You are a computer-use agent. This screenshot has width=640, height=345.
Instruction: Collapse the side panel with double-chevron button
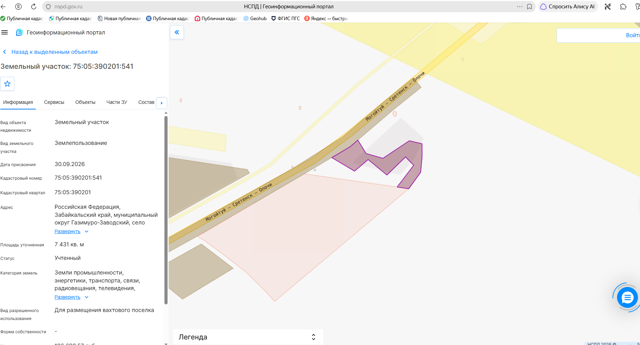177,32
